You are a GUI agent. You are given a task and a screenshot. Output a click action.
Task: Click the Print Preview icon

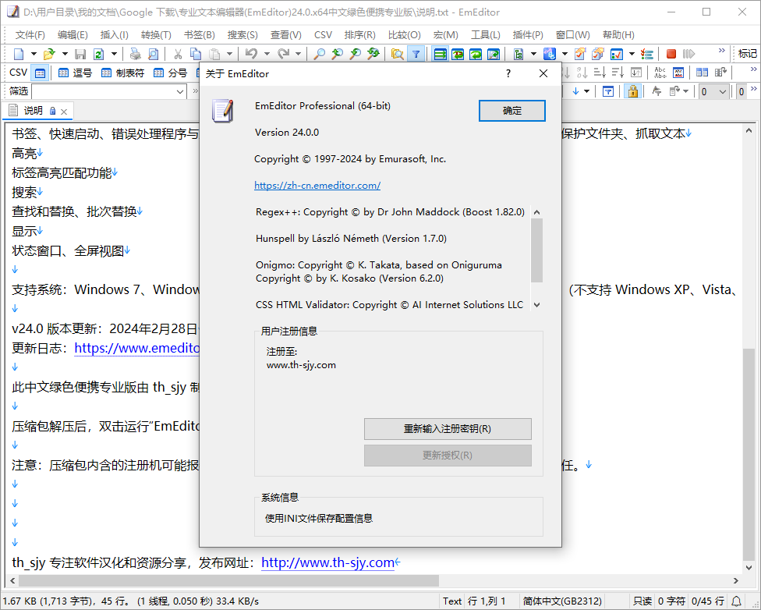coord(153,54)
